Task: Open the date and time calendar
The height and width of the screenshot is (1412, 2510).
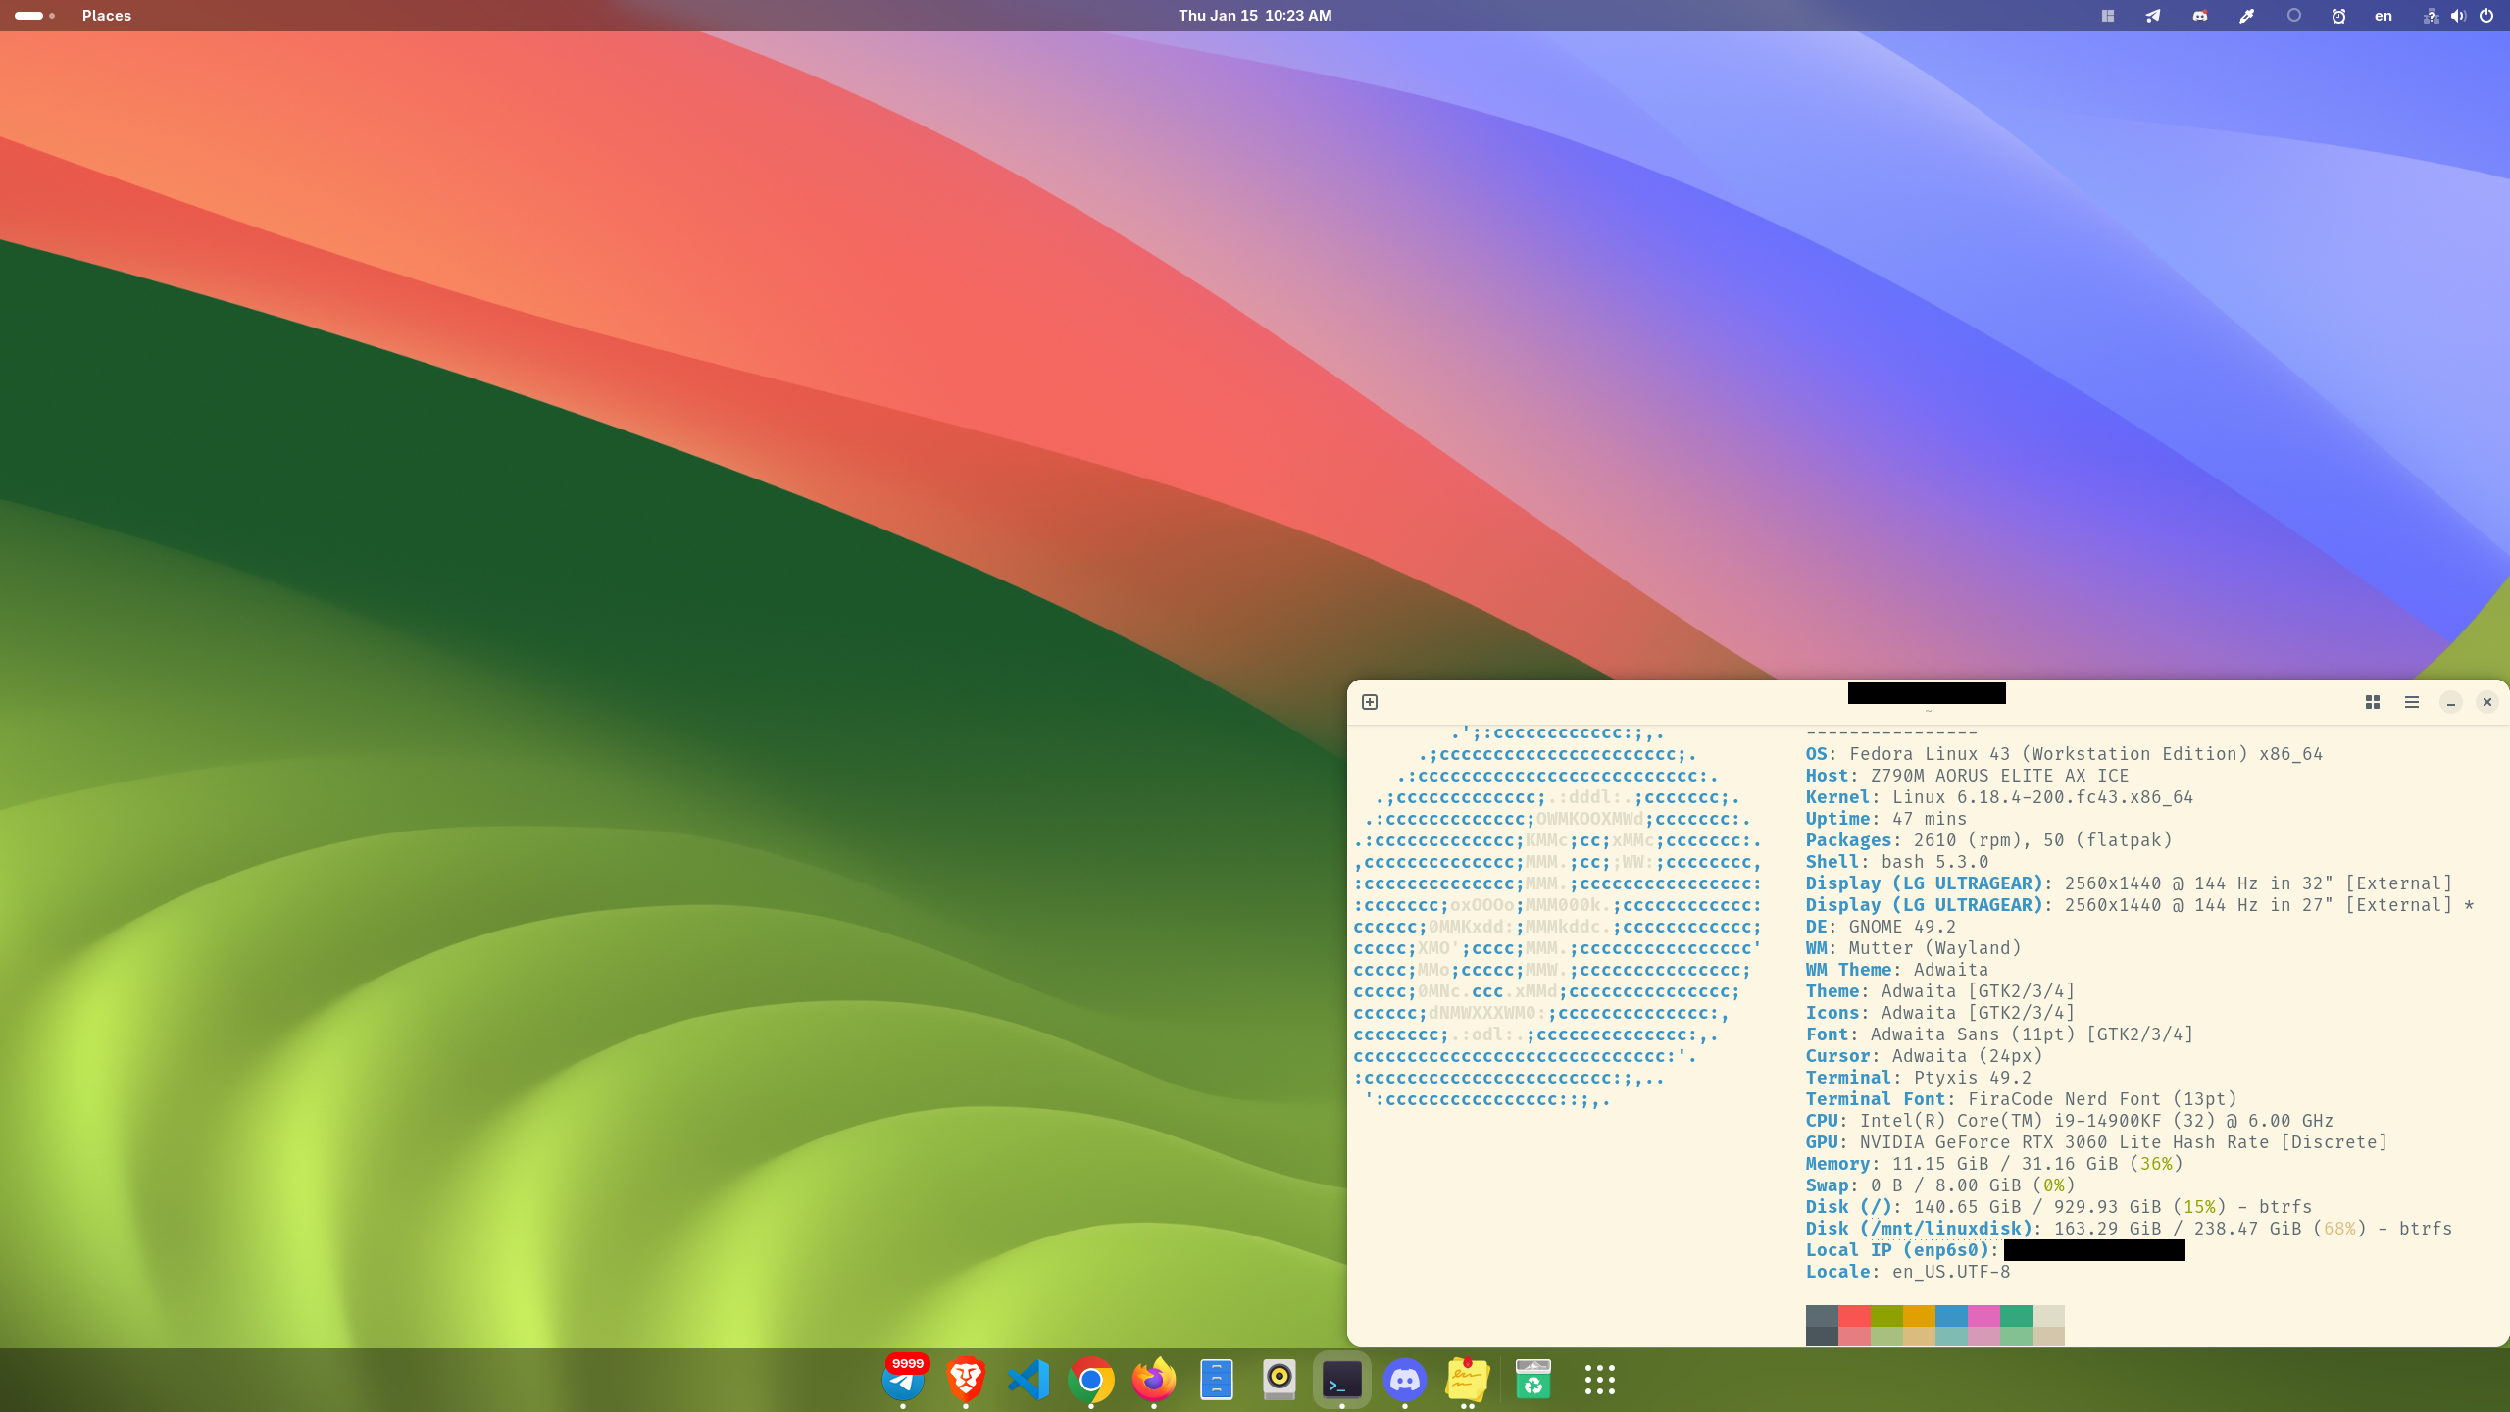Action: click(x=1254, y=16)
